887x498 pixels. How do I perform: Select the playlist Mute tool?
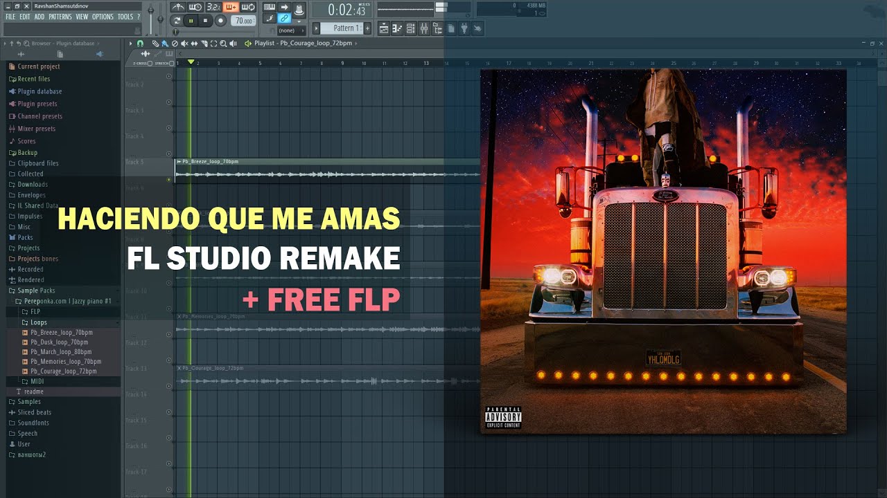184,43
